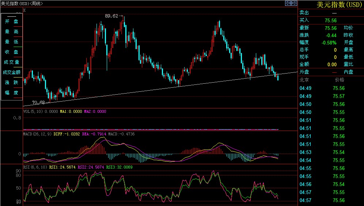
Task: Click the RSI3:32.0069 value
Action: (x=119, y=167)
